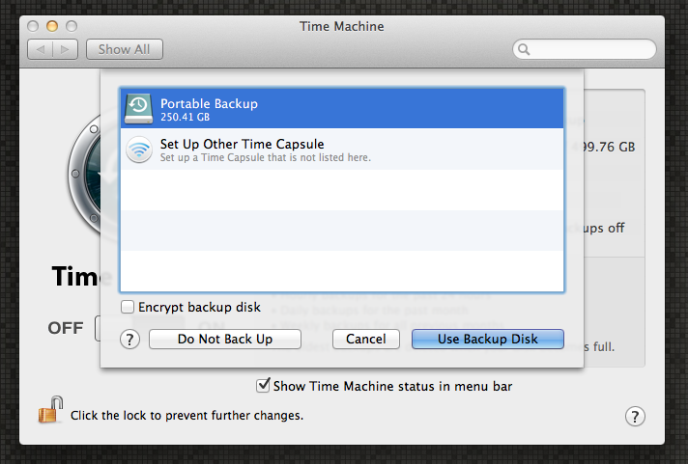Screen dimensions: 688x464
Task: Open help in the disk selection sheet
Action: pos(129,340)
